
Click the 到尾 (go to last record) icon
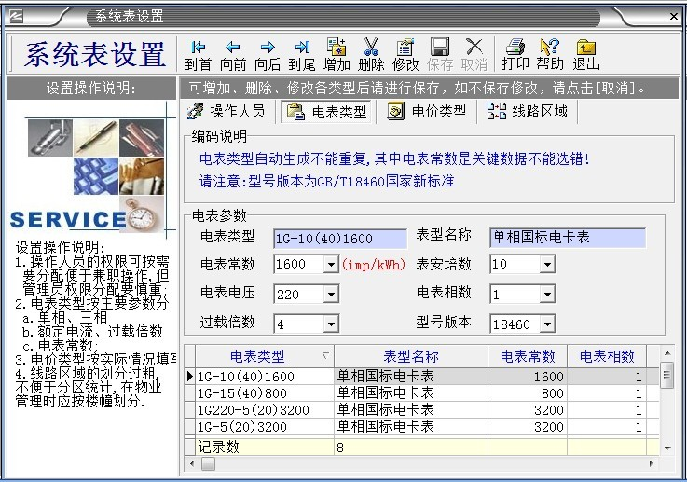pyautogui.click(x=302, y=48)
